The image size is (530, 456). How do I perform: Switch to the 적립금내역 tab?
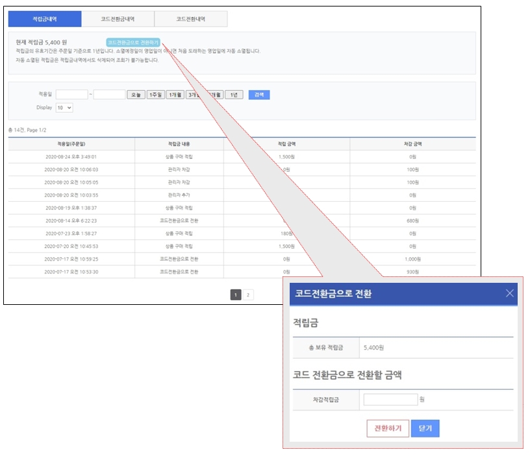click(45, 19)
